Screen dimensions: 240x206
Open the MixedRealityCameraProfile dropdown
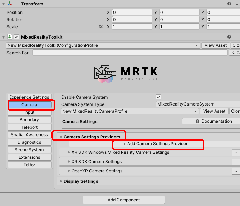[x=129, y=111]
